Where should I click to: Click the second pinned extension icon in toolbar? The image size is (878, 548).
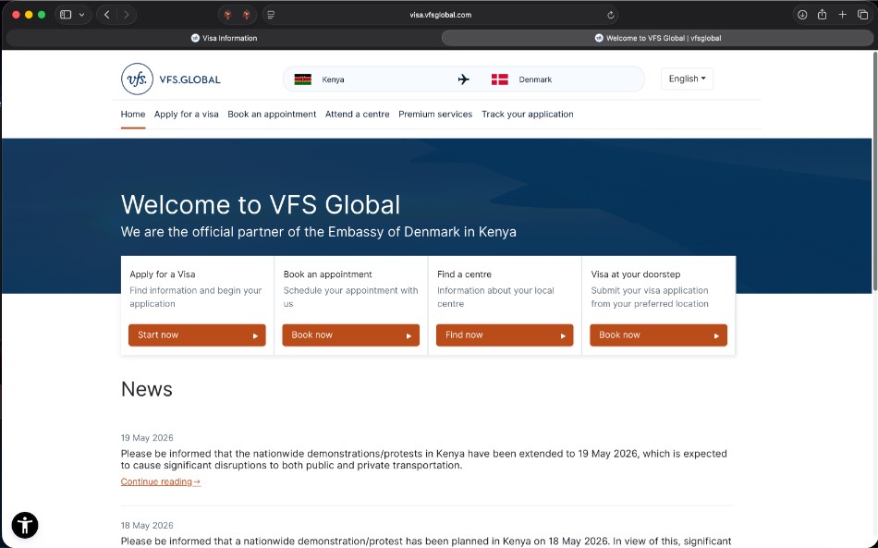tap(247, 15)
